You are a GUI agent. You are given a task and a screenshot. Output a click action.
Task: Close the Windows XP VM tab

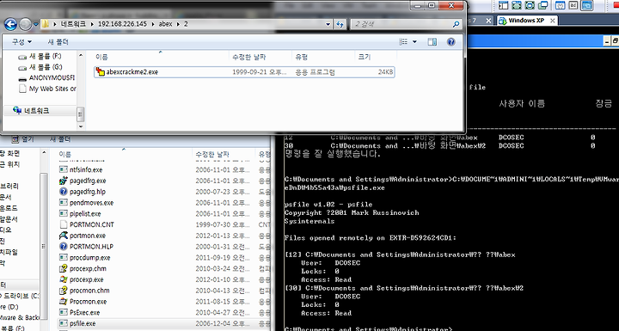click(553, 21)
